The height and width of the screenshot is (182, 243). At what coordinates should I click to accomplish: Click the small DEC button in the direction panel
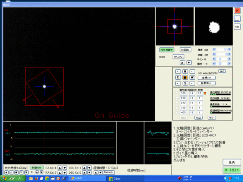222,71
